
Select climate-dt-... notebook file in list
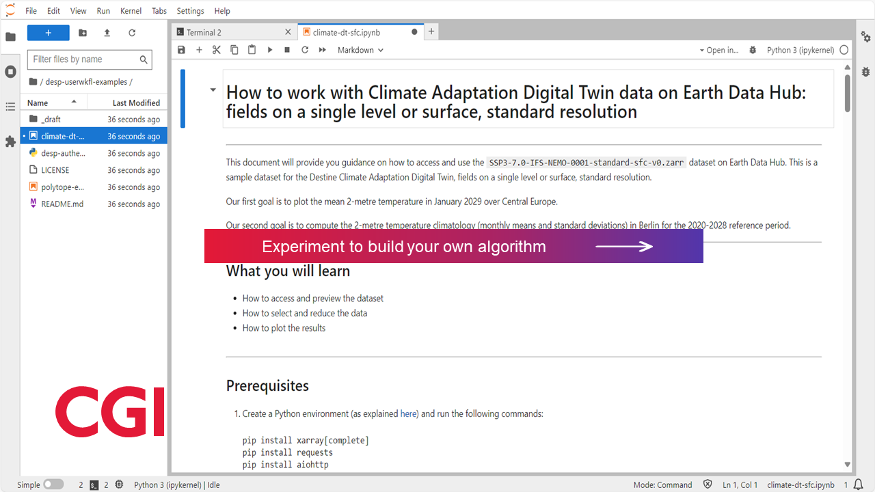coord(94,136)
